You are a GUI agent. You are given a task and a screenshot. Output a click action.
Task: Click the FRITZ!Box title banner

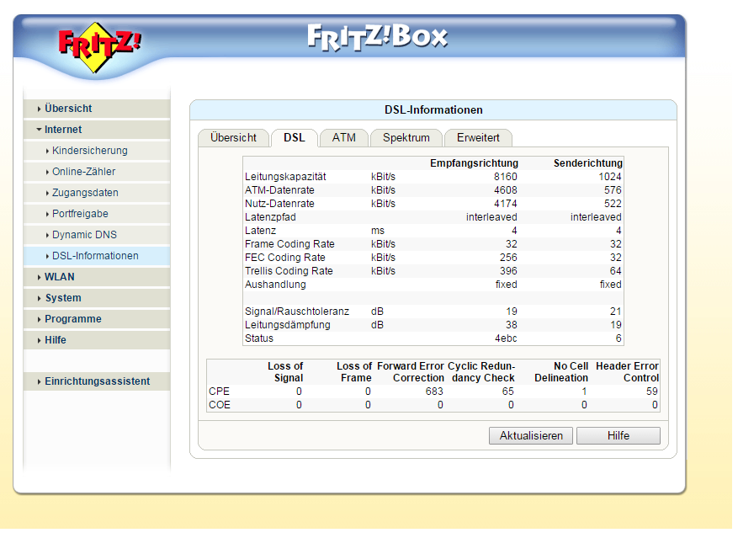377,38
